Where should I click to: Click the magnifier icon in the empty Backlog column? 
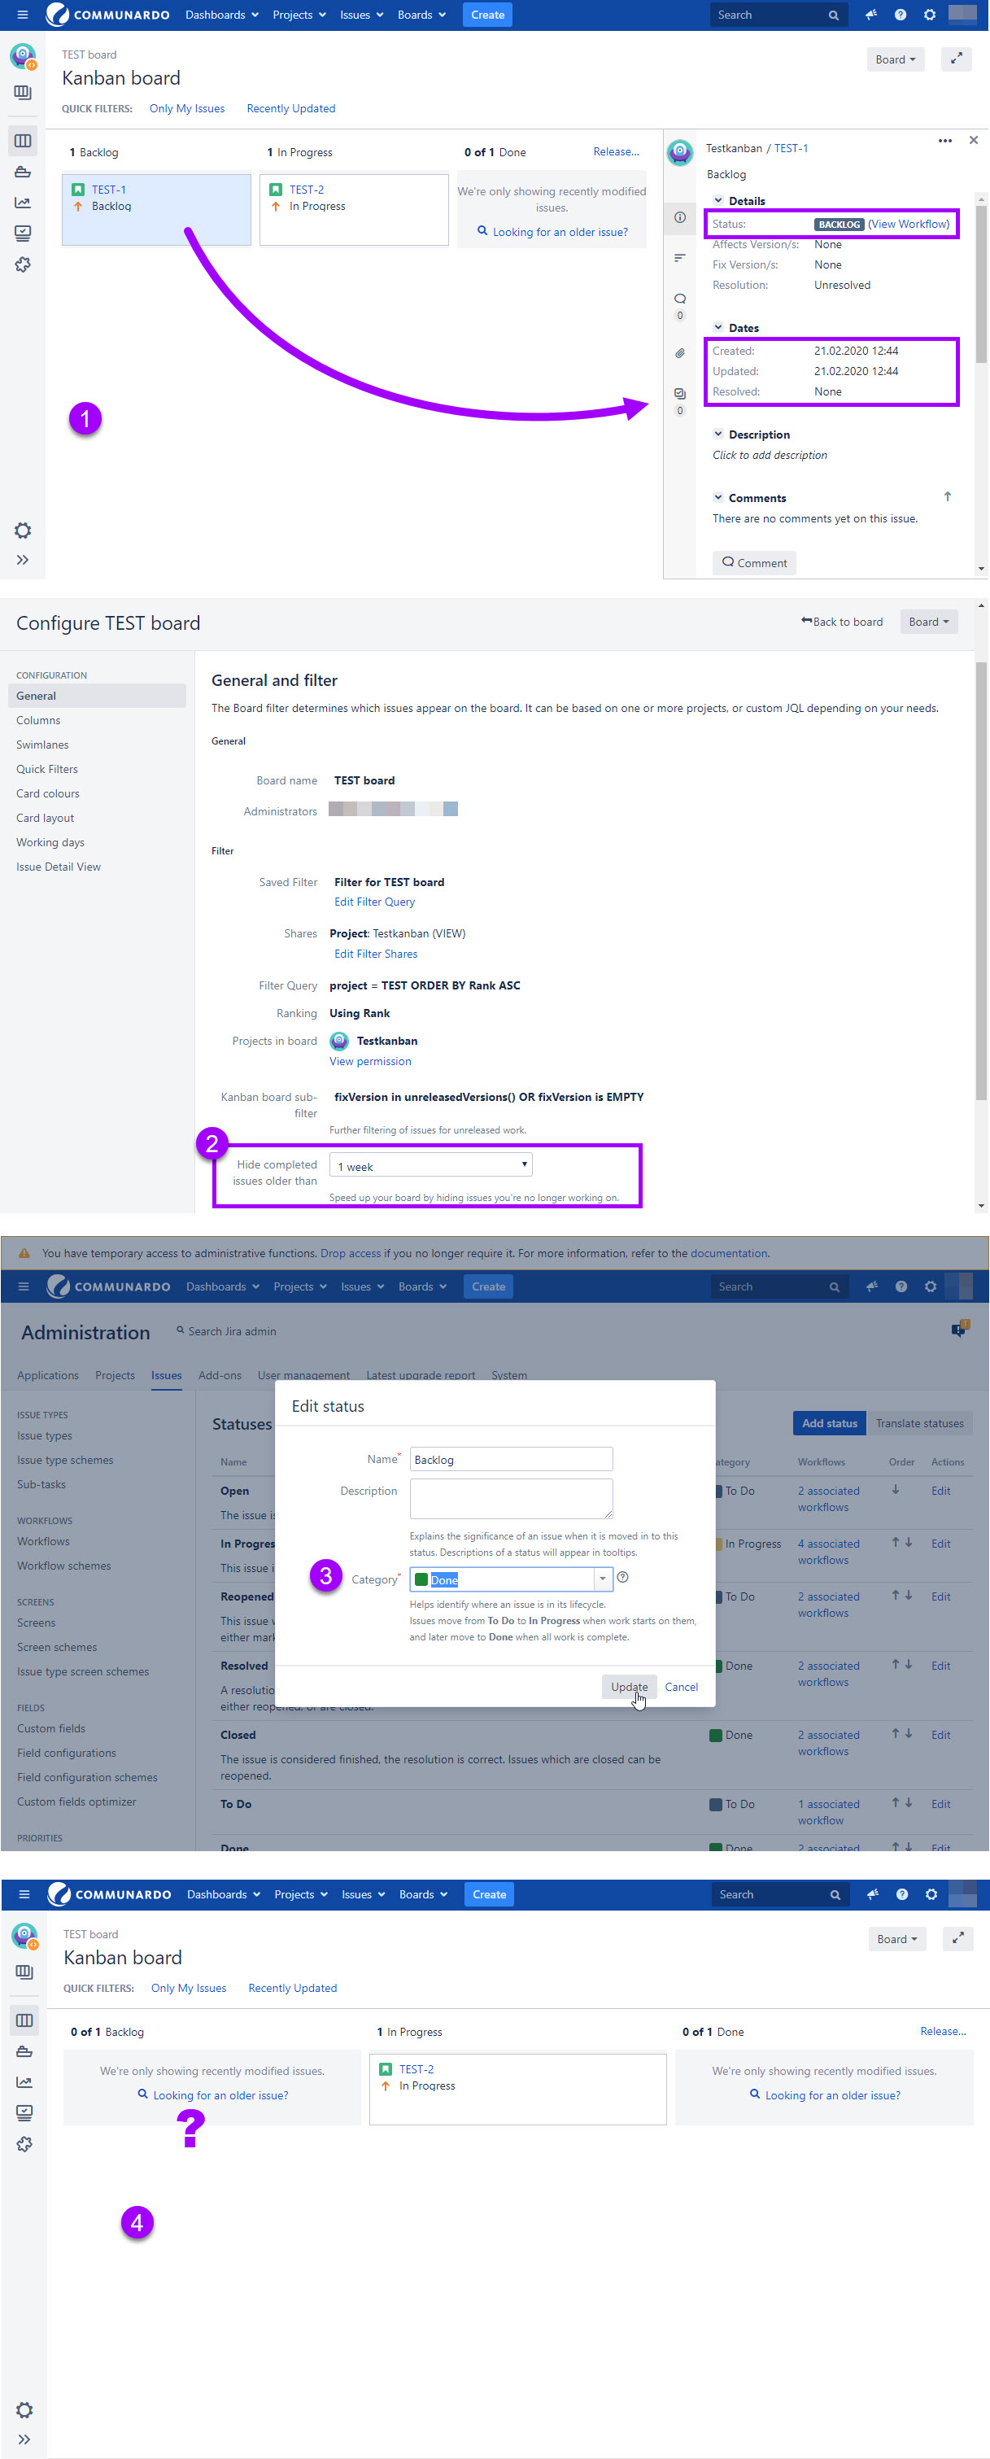point(143,2094)
